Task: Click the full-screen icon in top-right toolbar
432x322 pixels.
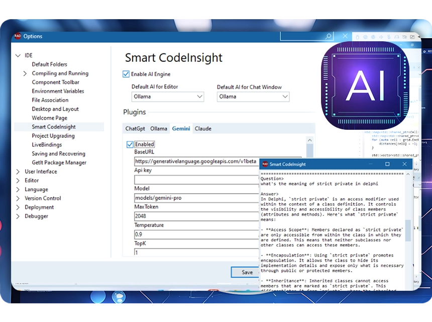Action: (x=412, y=37)
